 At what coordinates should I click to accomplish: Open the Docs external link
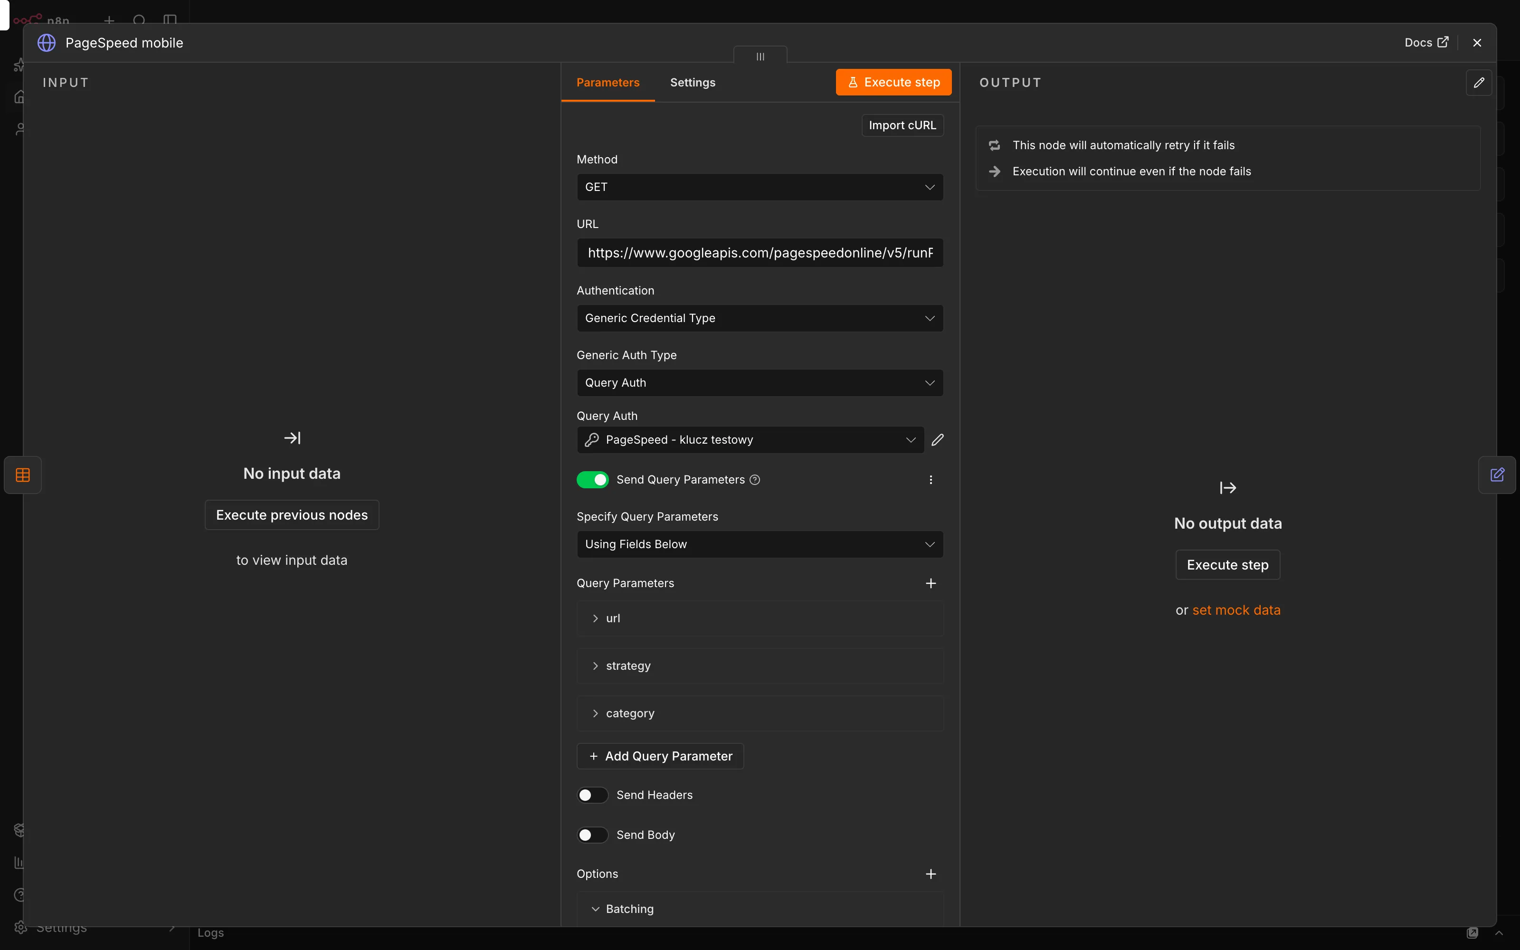(1426, 43)
